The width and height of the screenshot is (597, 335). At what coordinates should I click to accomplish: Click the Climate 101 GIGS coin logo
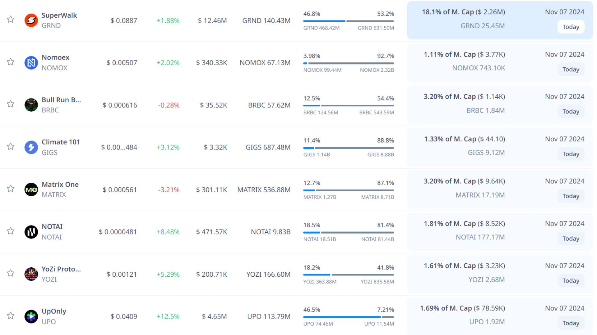click(31, 147)
